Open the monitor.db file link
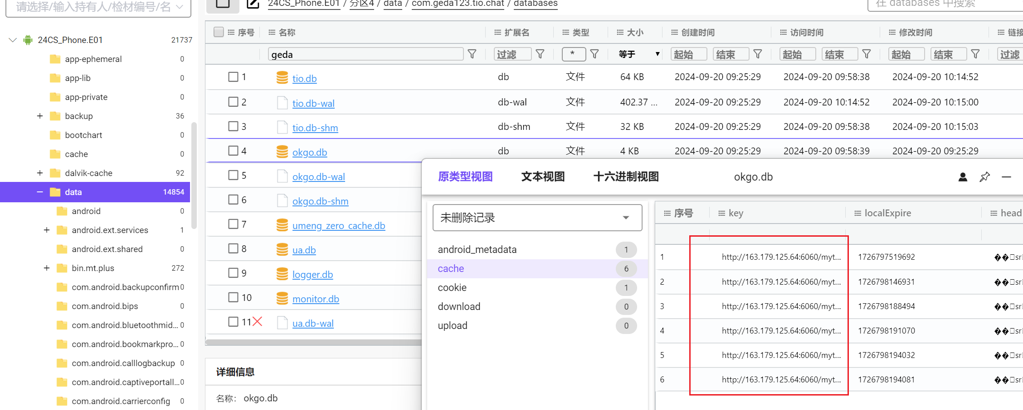 coord(316,299)
